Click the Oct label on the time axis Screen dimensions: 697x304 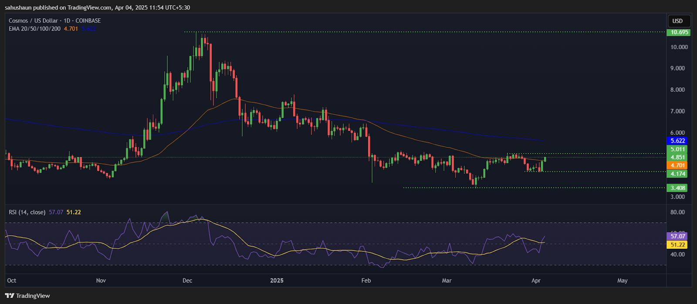[12, 281]
